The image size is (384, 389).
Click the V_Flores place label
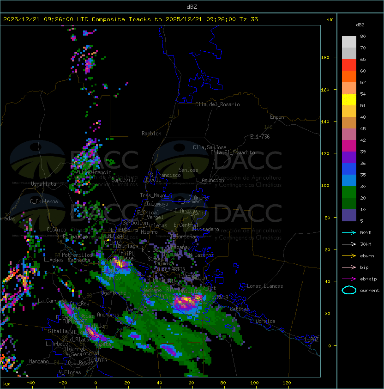click(x=70, y=372)
